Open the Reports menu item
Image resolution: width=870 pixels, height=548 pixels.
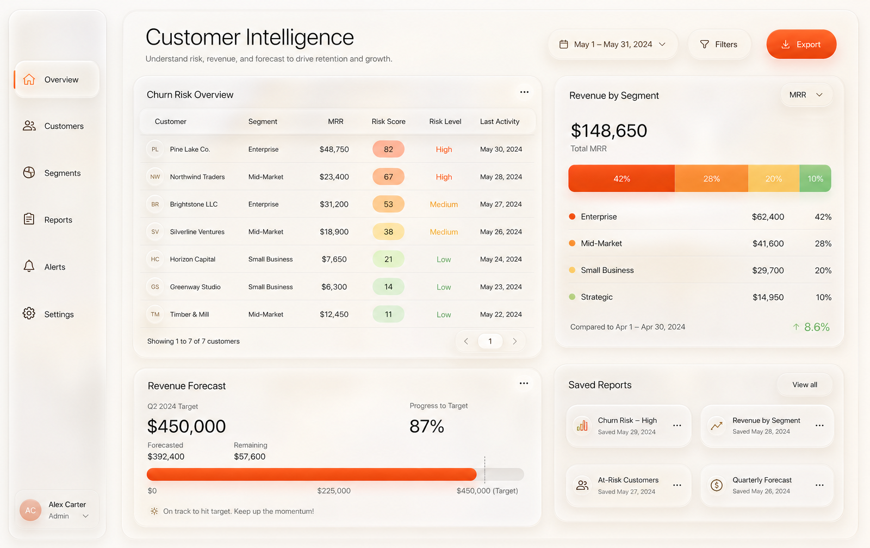click(57, 220)
